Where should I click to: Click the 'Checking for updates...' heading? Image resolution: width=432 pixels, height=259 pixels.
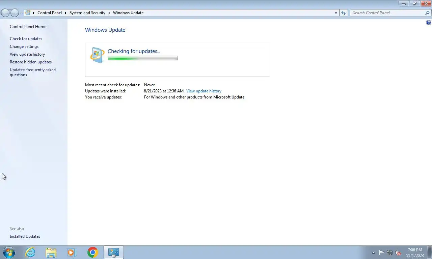134,51
